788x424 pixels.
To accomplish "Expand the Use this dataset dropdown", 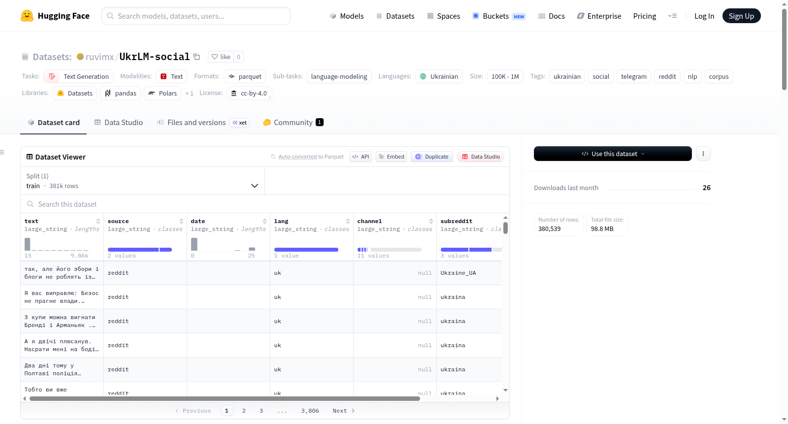I will coord(613,154).
